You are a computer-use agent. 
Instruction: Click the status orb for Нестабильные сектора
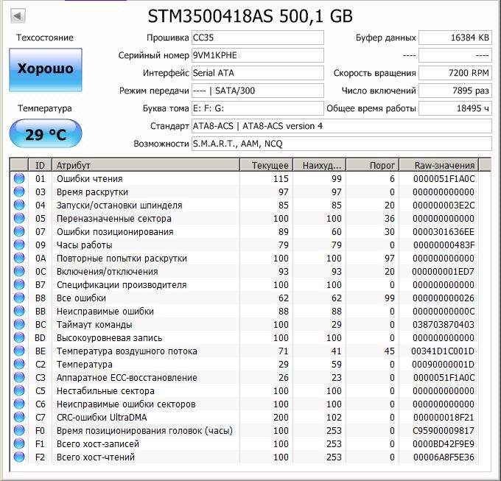19,391
